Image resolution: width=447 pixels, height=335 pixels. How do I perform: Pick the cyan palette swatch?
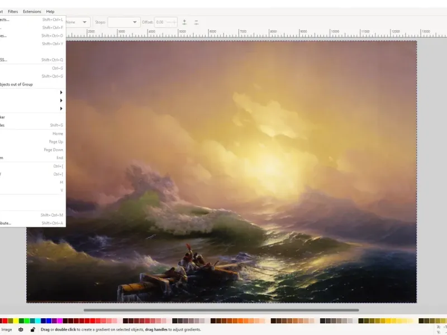coord(38,321)
